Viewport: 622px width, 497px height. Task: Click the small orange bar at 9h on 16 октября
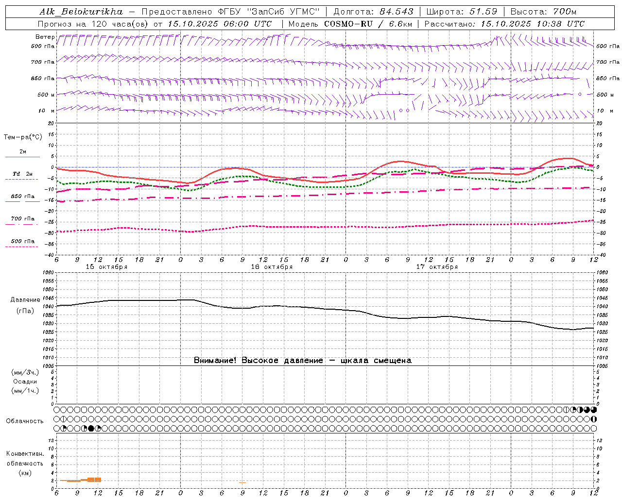click(x=242, y=482)
